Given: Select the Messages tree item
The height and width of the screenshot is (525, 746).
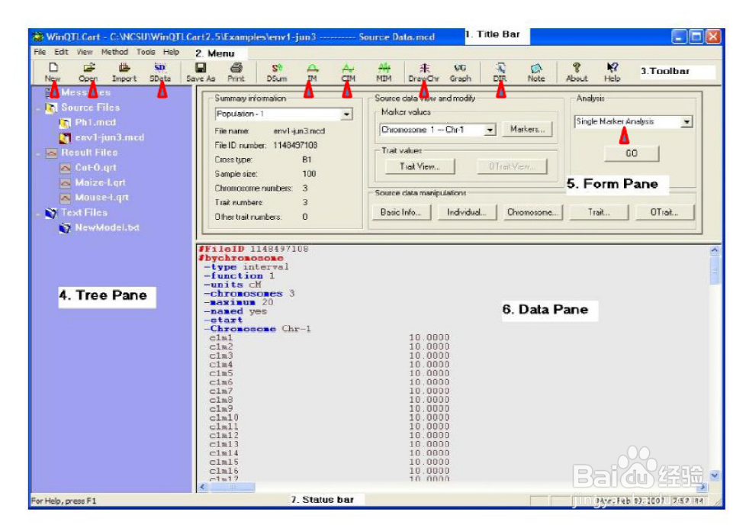Looking at the screenshot, I should point(85,93).
